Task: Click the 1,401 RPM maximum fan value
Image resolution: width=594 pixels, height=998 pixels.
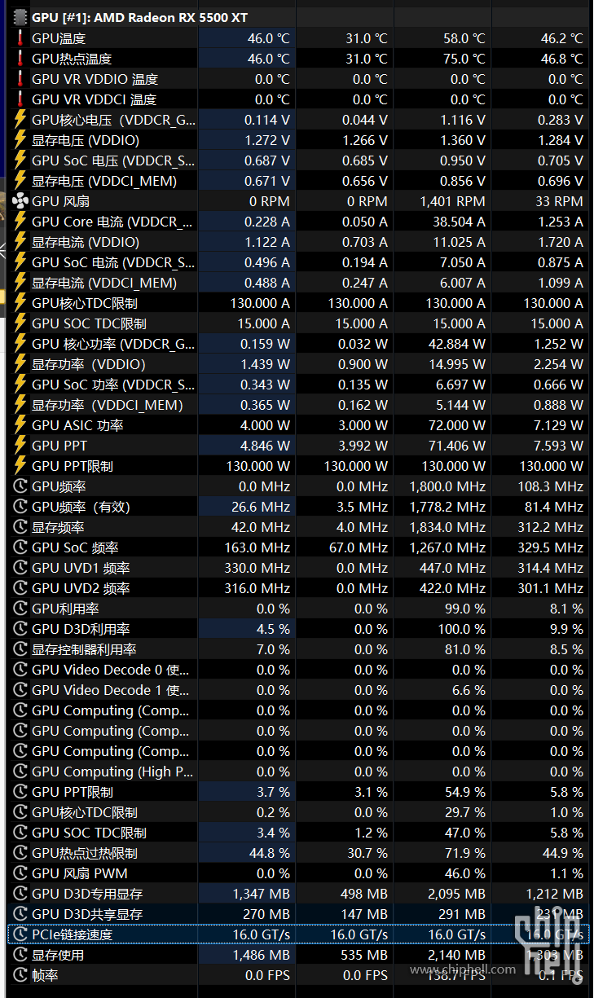Action: (x=452, y=201)
